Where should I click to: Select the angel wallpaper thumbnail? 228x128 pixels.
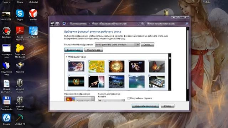point(76,66)
